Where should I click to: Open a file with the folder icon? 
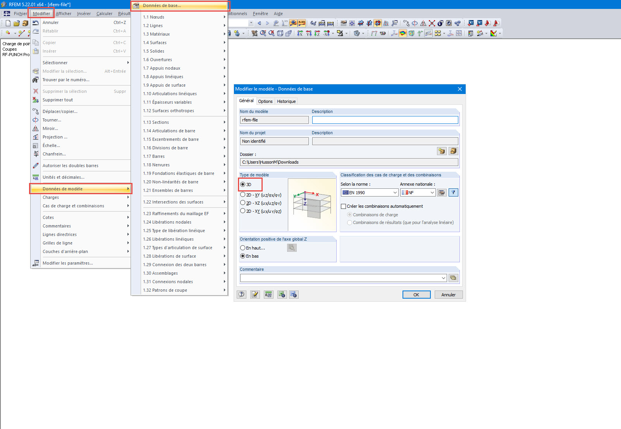(17, 23)
